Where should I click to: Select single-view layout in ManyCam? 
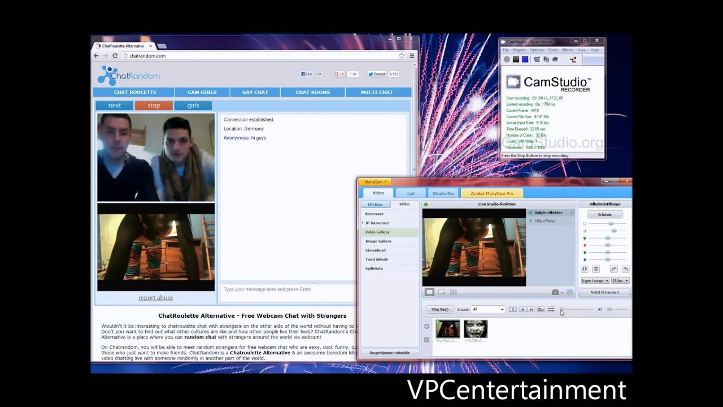tap(429, 292)
